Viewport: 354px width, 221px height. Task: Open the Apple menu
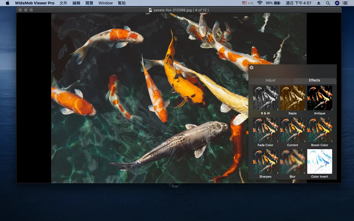coord(7,3)
